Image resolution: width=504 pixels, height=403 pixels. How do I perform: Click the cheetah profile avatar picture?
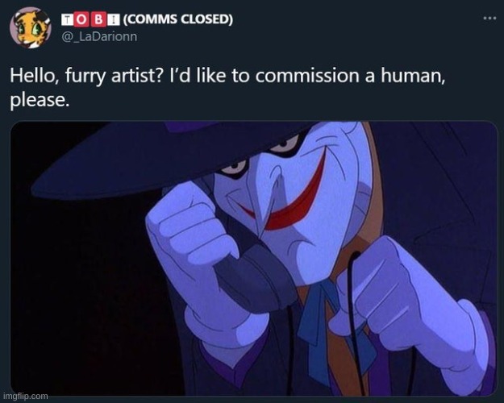coord(31,27)
